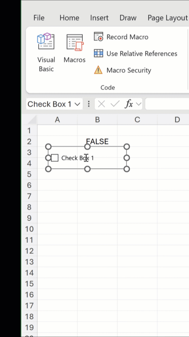
Task: Click the right-middle checkbox resize handle
Action: click(x=127, y=158)
